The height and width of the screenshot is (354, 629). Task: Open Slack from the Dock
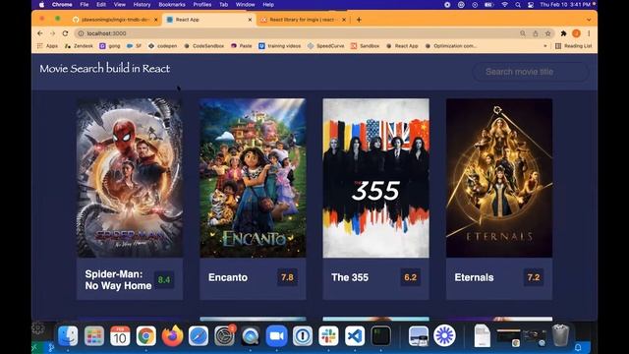[x=328, y=335]
